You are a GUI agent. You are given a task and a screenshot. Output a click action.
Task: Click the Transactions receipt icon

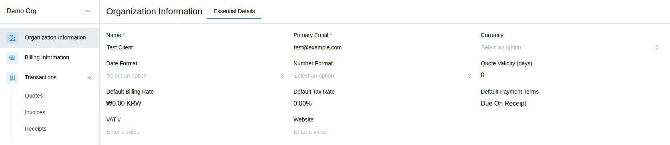12,78
